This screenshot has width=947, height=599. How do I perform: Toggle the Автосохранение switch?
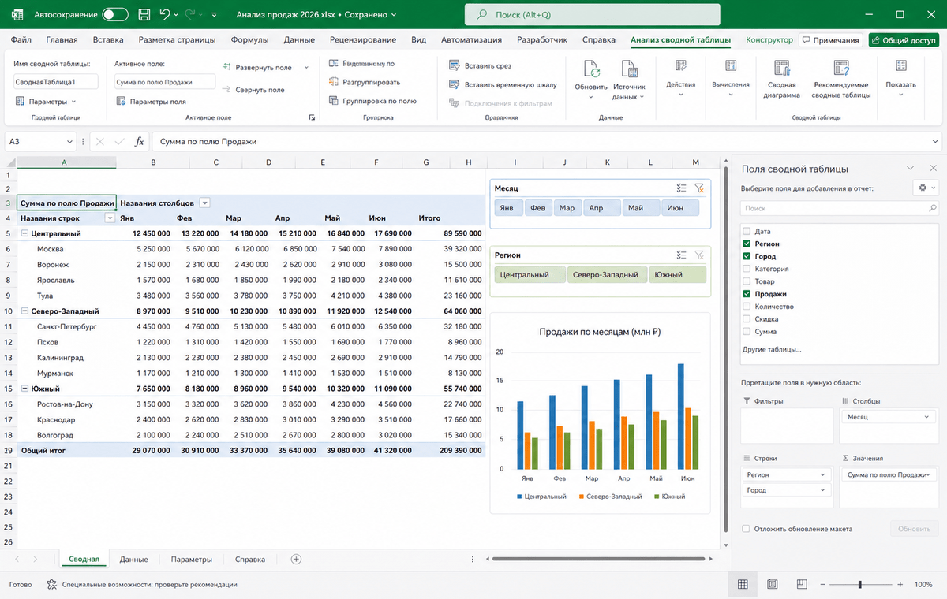coord(115,14)
